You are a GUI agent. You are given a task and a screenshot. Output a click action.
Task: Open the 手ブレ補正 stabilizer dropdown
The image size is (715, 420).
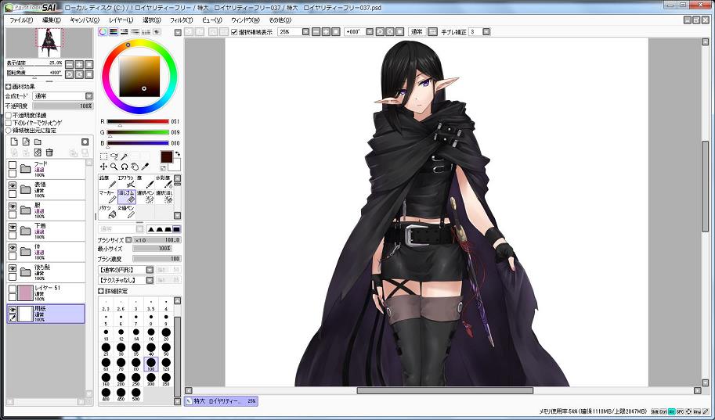pyautogui.click(x=478, y=32)
